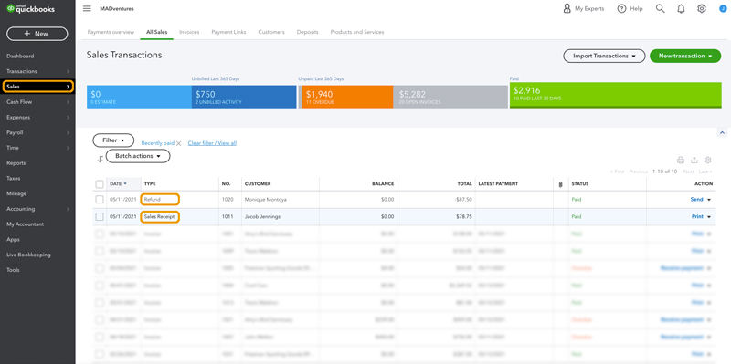Open the Filter dropdown
Screen dimensions: 731x364
tap(113, 140)
